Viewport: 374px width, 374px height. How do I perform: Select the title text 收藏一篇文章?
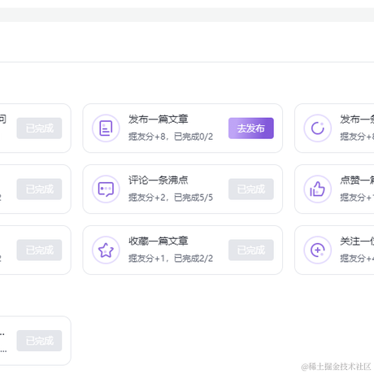pyautogui.click(x=159, y=241)
